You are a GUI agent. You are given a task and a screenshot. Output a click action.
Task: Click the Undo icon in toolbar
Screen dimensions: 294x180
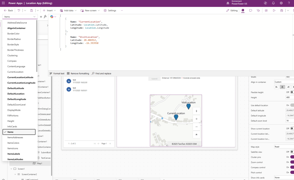pyautogui.click(x=19, y=10)
